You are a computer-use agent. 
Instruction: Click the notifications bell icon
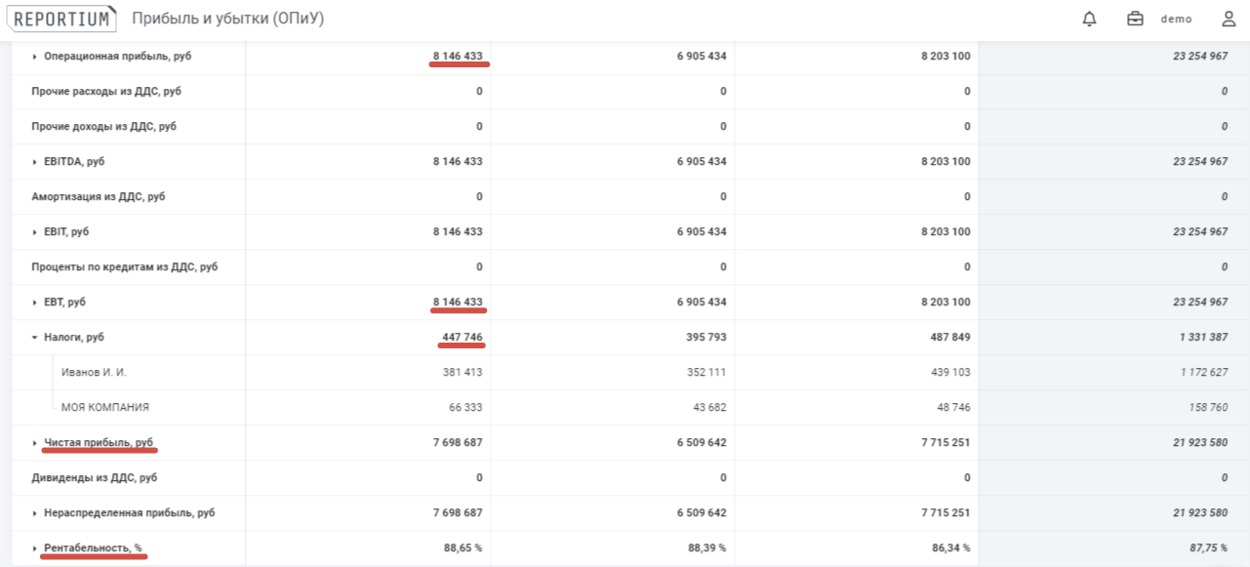coord(1090,19)
